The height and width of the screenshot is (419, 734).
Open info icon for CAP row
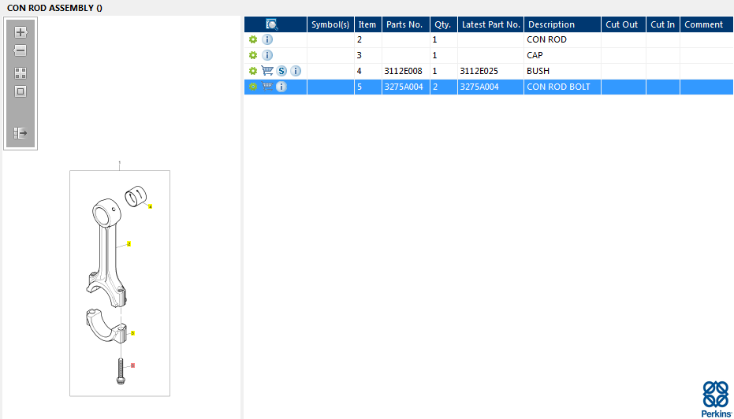[267, 55]
